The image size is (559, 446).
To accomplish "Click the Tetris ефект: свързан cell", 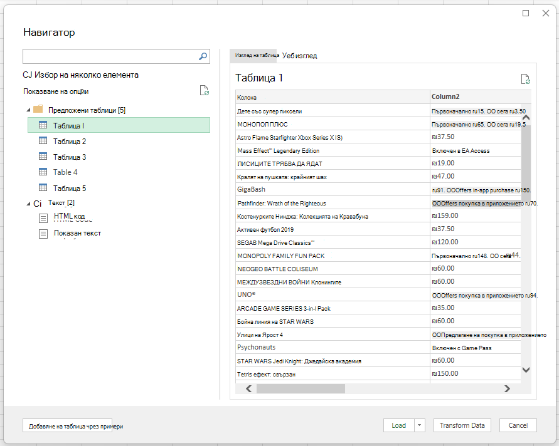I will pos(333,374).
